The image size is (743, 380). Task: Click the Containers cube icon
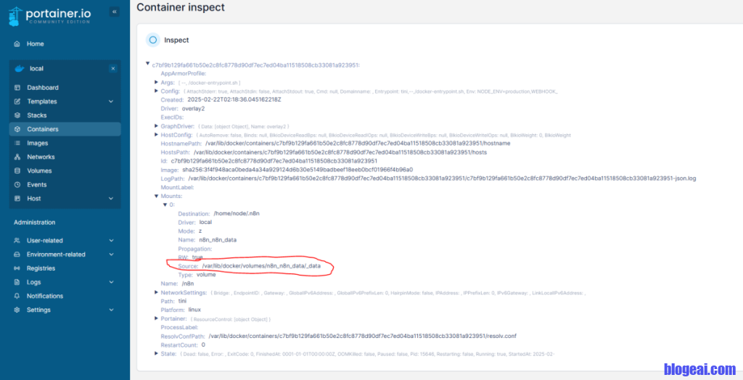[x=18, y=129]
